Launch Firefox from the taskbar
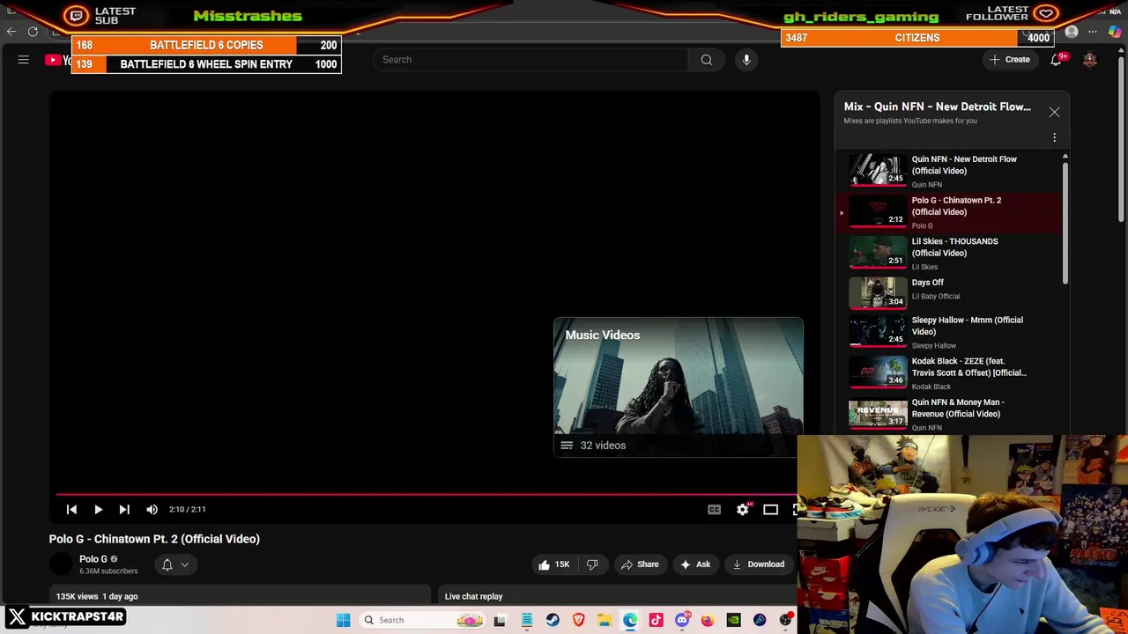The height and width of the screenshot is (634, 1128). click(708, 620)
